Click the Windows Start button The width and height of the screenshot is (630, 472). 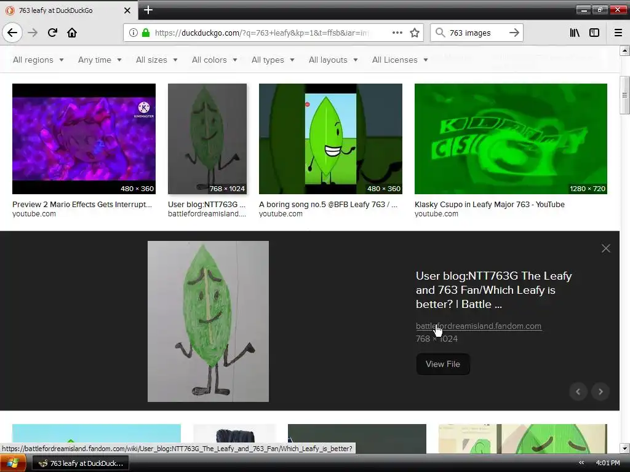(x=13, y=463)
